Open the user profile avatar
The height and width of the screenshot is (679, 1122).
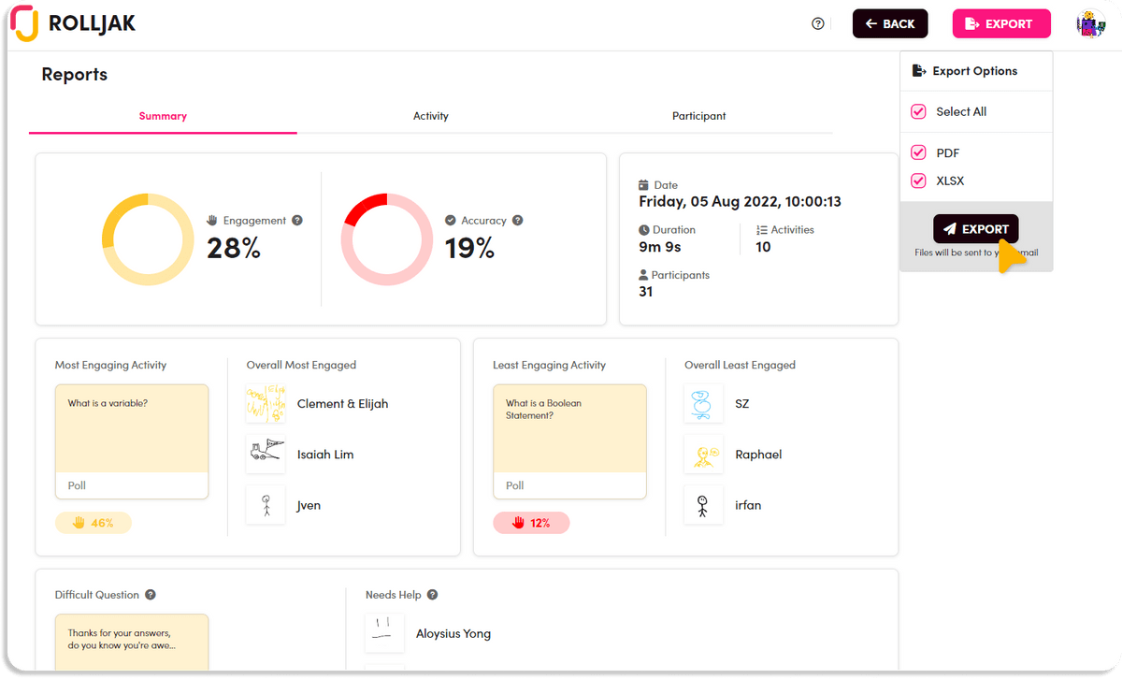coord(1090,24)
